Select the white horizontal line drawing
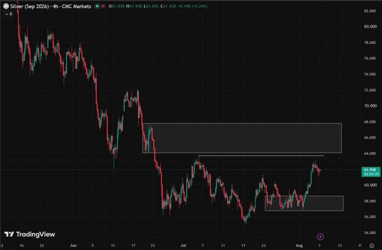This screenshot has width=382, height=250. 261,156
